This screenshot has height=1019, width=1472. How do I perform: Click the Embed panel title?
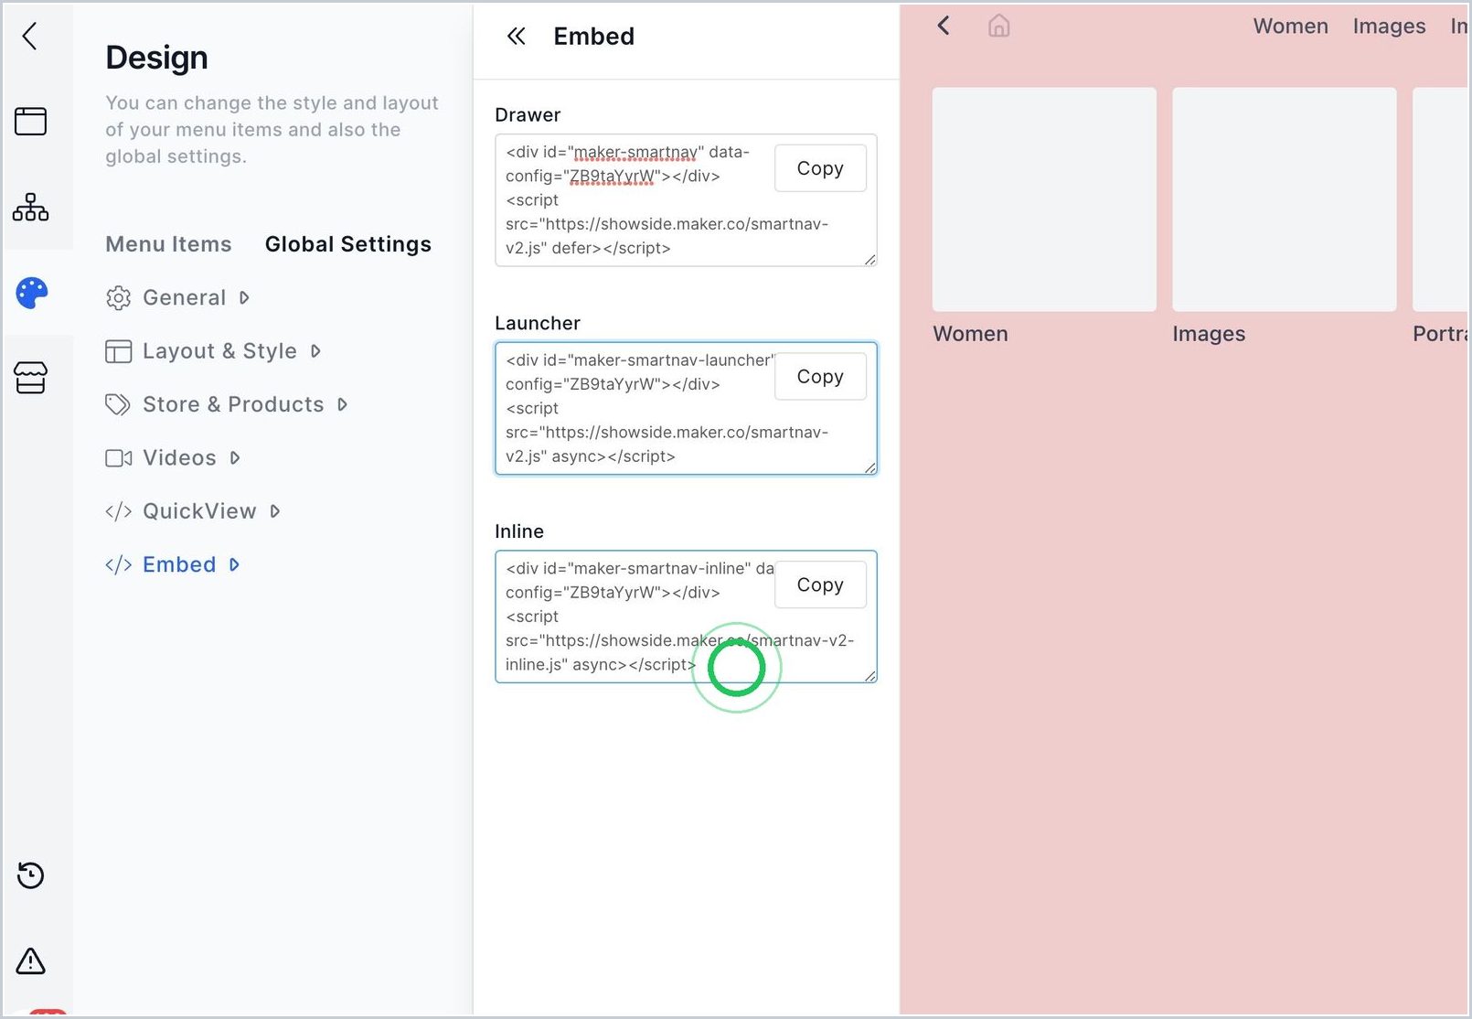point(594,37)
